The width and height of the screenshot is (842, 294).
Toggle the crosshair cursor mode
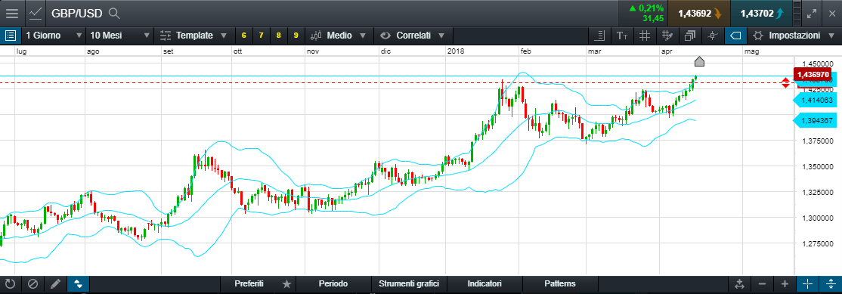807,284
